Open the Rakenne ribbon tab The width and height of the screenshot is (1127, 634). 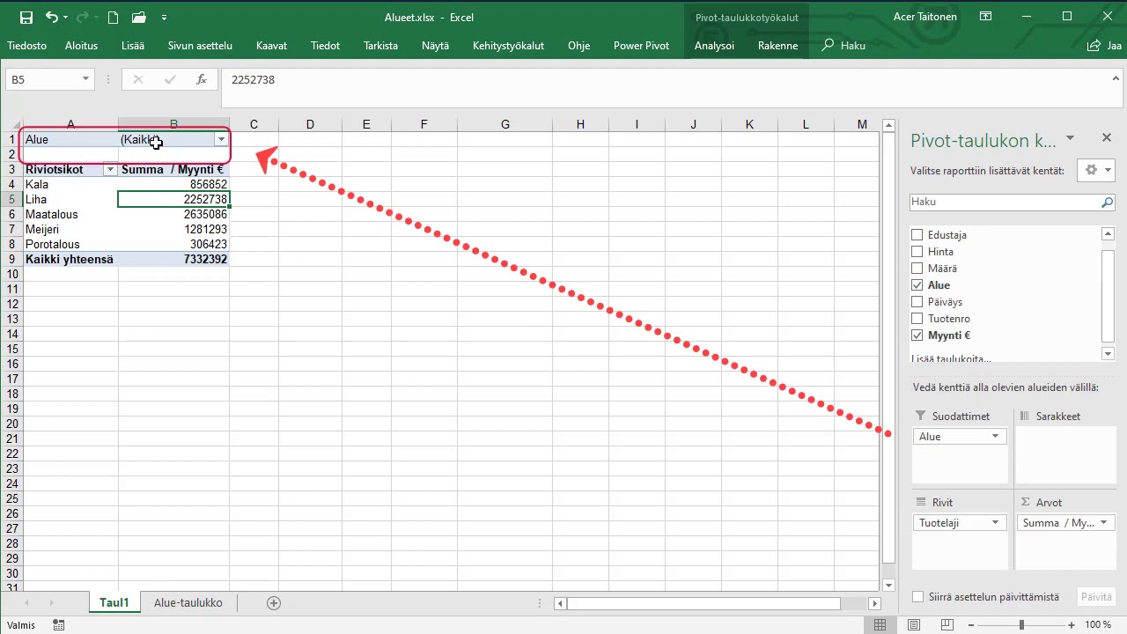point(777,46)
